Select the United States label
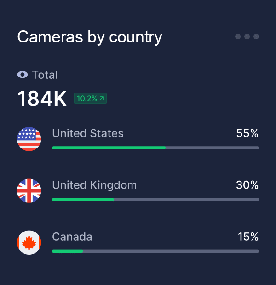 [88, 133]
